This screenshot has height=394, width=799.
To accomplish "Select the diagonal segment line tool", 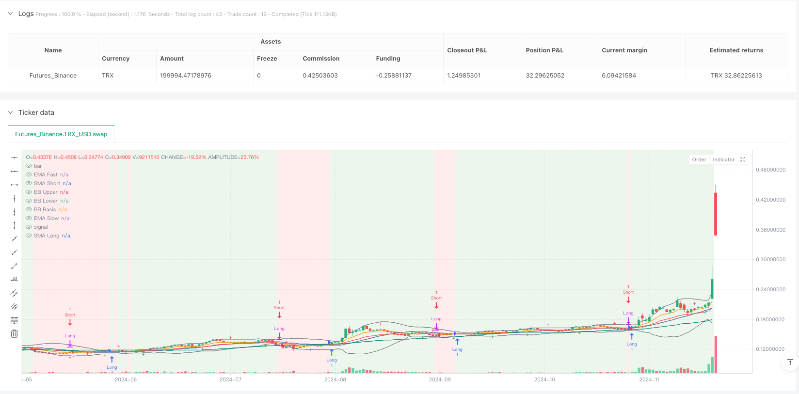I will tap(14, 266).
